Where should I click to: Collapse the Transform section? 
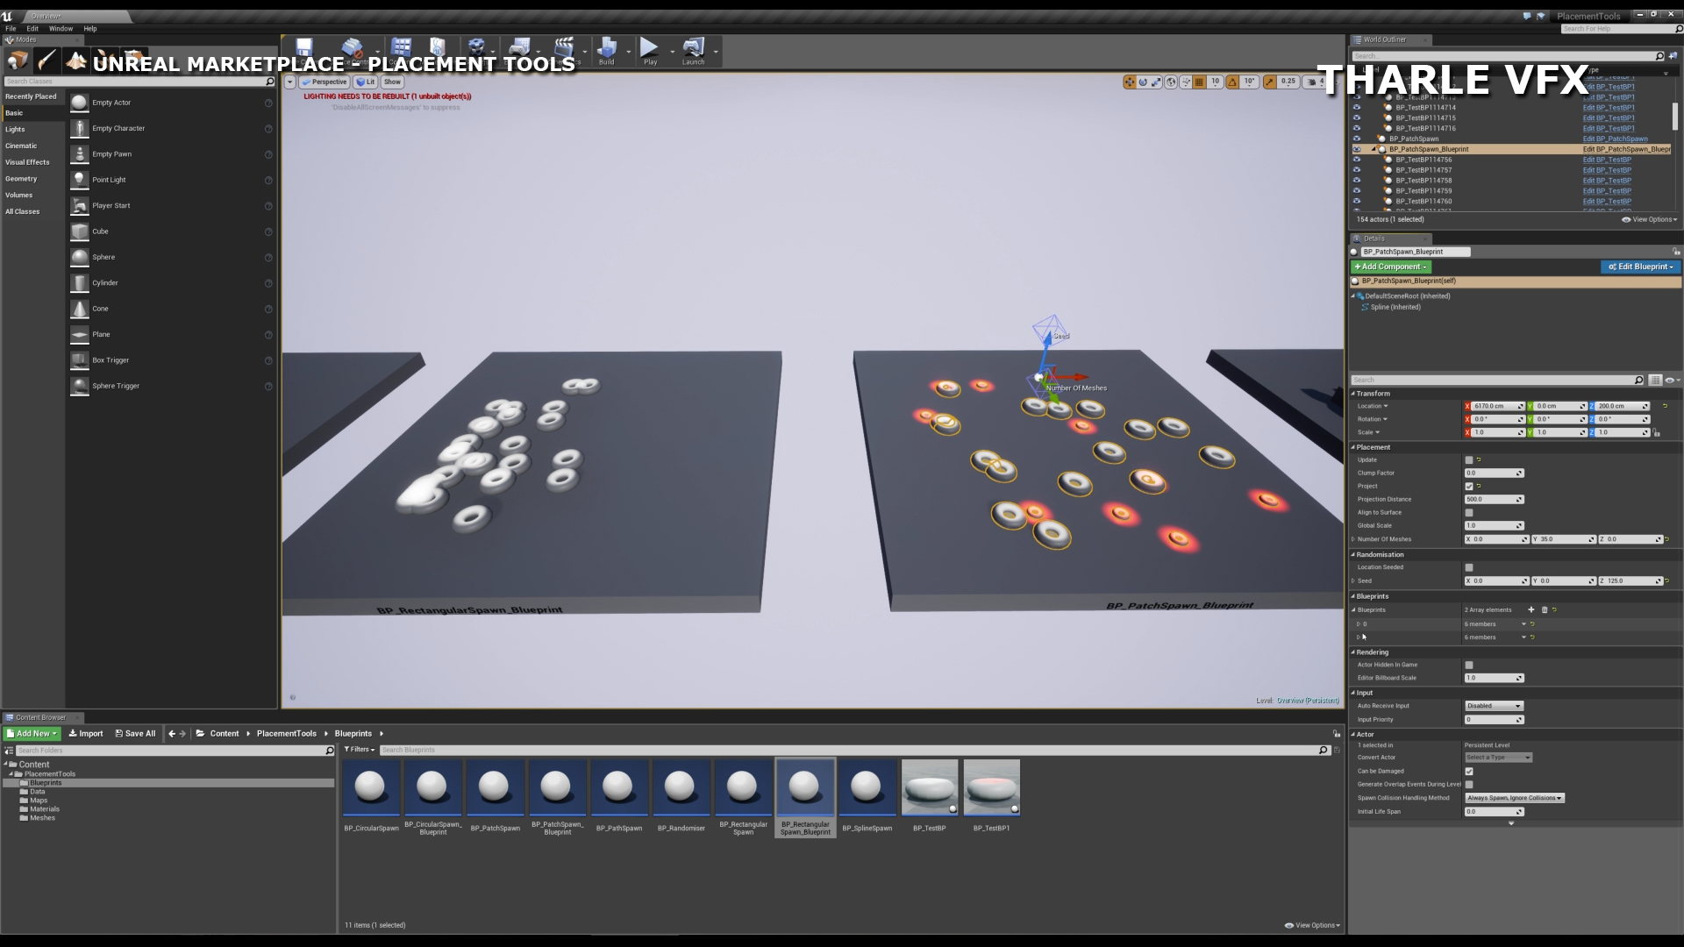pos(1353,394)
